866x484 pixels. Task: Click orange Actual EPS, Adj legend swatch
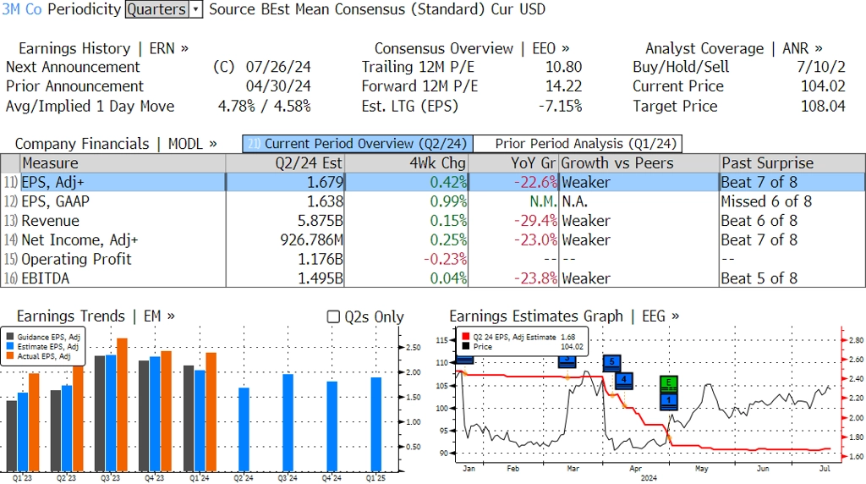pos(10,356)
